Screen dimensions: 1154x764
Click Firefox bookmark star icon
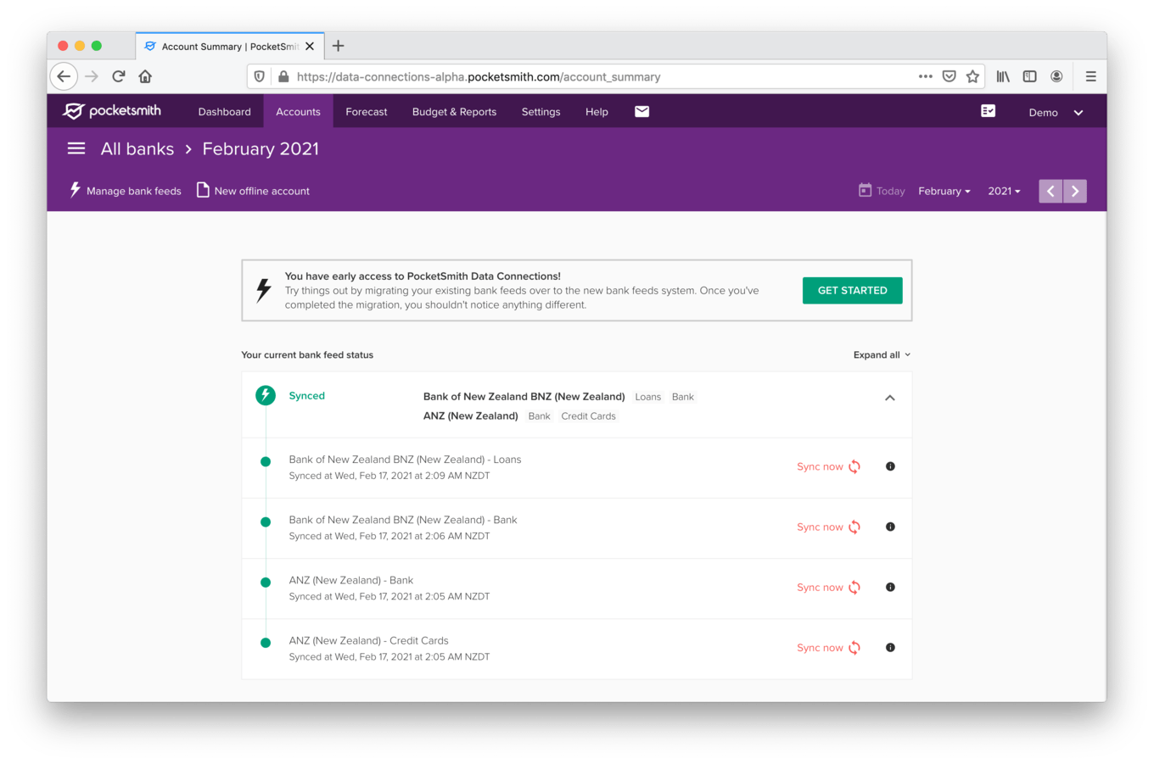pyautogui.click(x=972, y=76)
